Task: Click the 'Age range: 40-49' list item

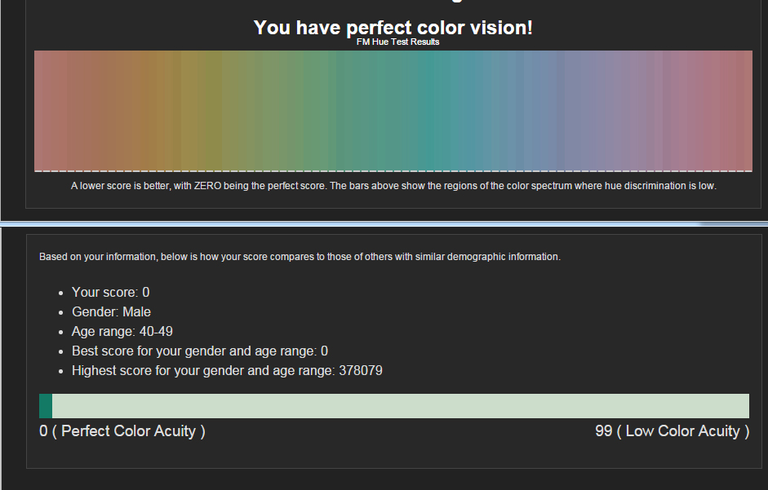Action: coord(122,331)
